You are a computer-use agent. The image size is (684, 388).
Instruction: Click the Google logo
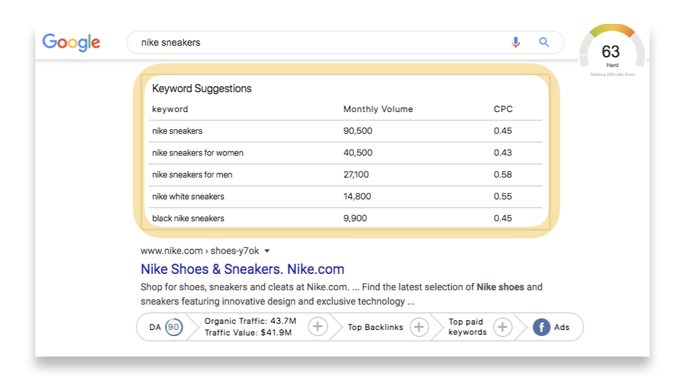point(71,42)
